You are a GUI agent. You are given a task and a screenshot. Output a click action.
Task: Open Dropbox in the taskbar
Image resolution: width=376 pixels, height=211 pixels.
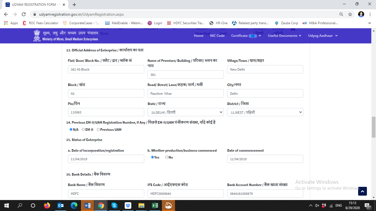(128, 206)
